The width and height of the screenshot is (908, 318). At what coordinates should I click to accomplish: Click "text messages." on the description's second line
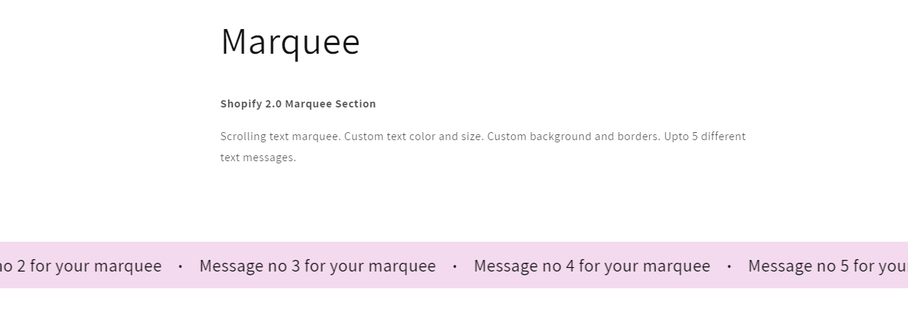click(258, 158)
